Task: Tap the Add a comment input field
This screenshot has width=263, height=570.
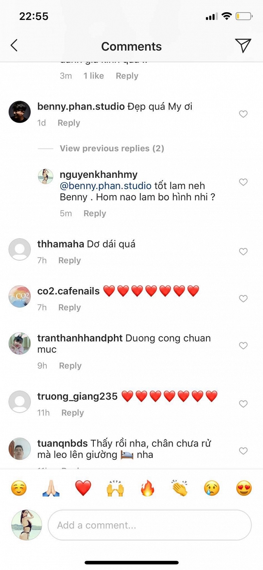Action: [x=150, y=525]
